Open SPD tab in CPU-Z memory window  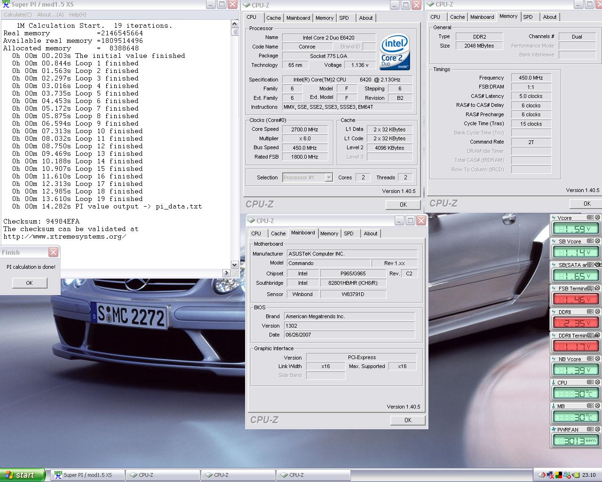pos(528,17)
